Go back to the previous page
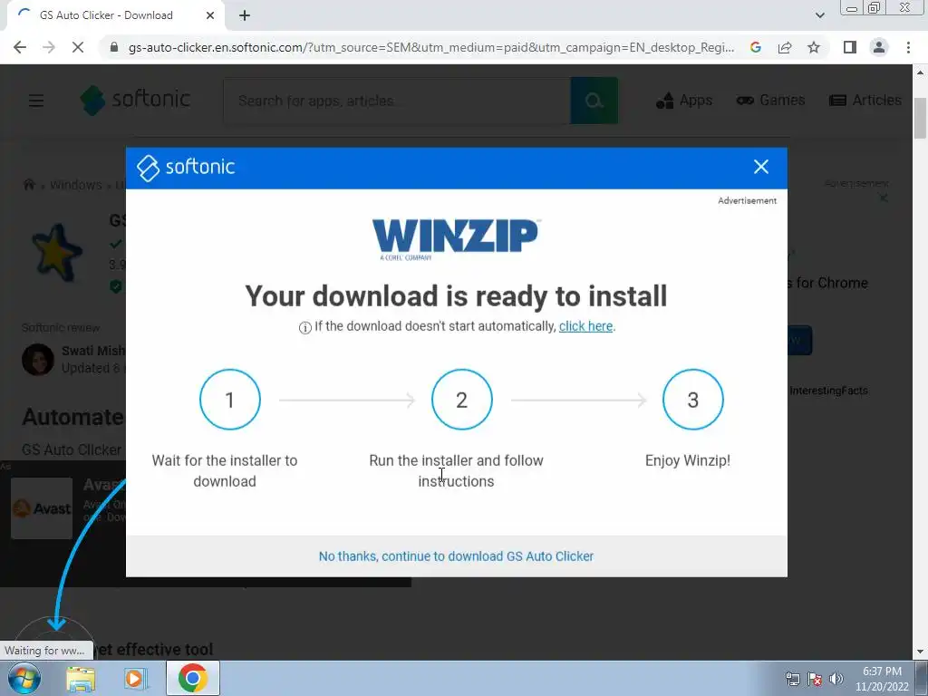The height and width of the screenshot is (696, 928). tap(20, 47)
